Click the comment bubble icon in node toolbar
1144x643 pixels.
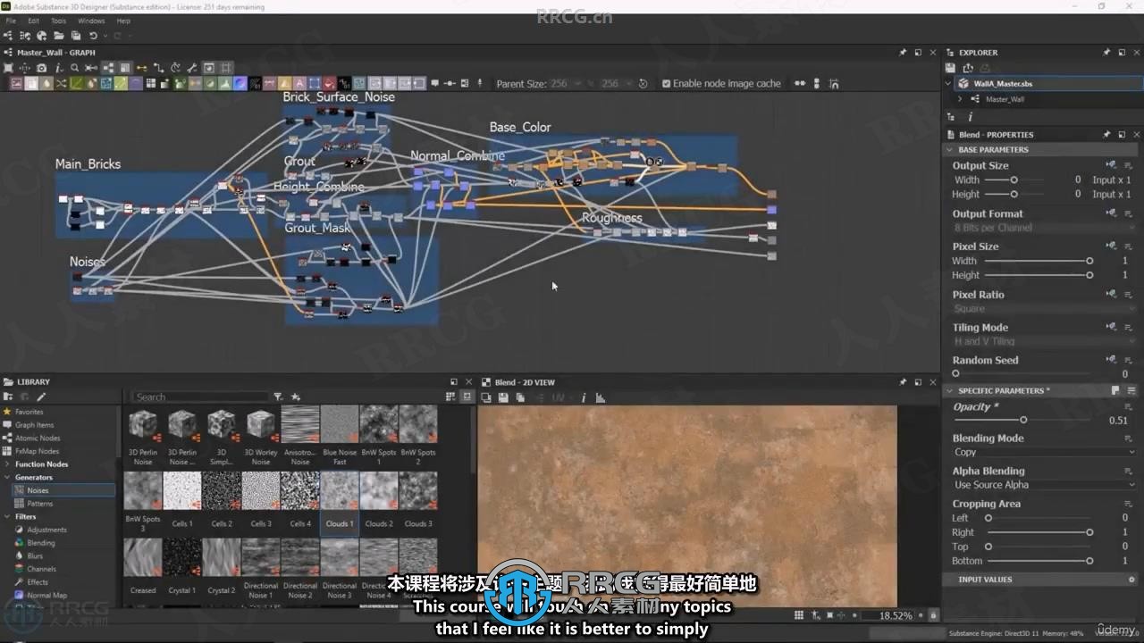[x=435, y=83]
